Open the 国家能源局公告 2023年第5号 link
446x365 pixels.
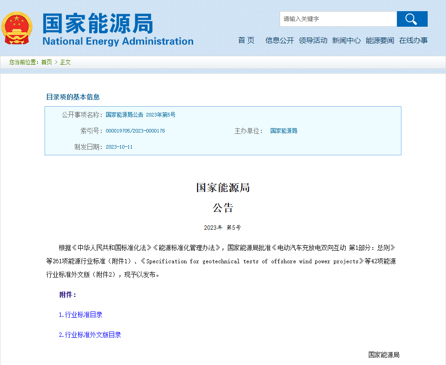click(x=140, y=114)
